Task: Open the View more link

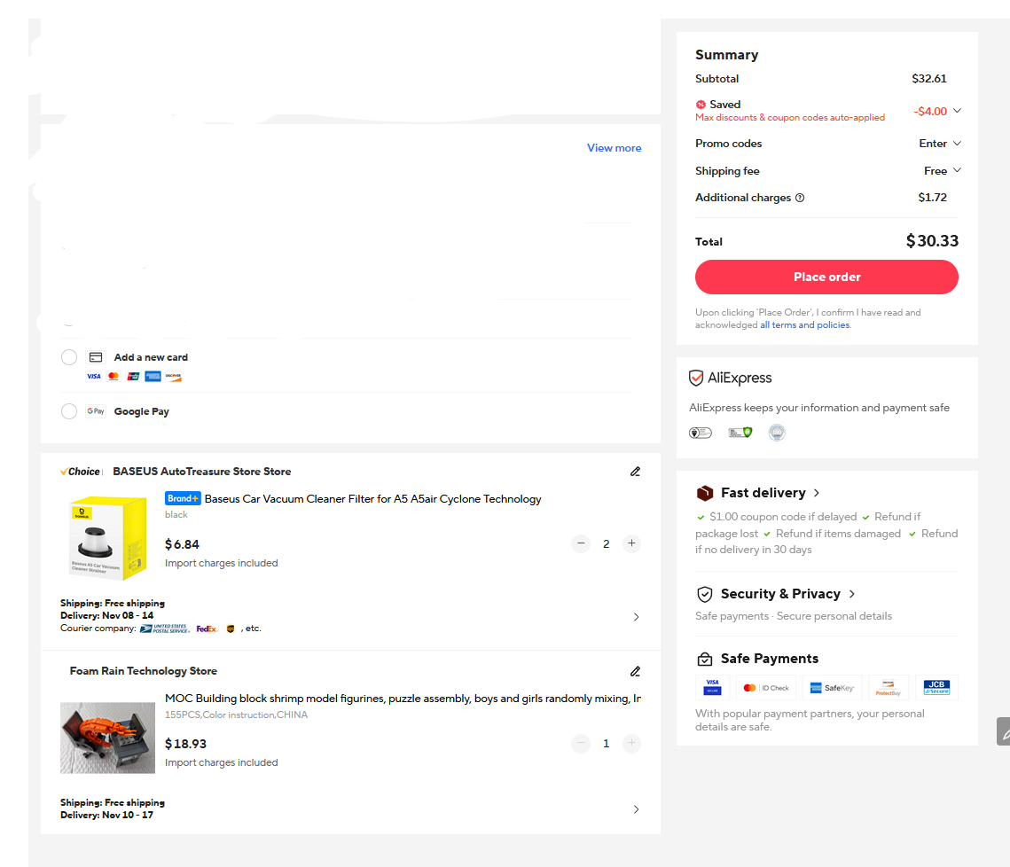Action: pyautogui.click(x=614, y=148)
